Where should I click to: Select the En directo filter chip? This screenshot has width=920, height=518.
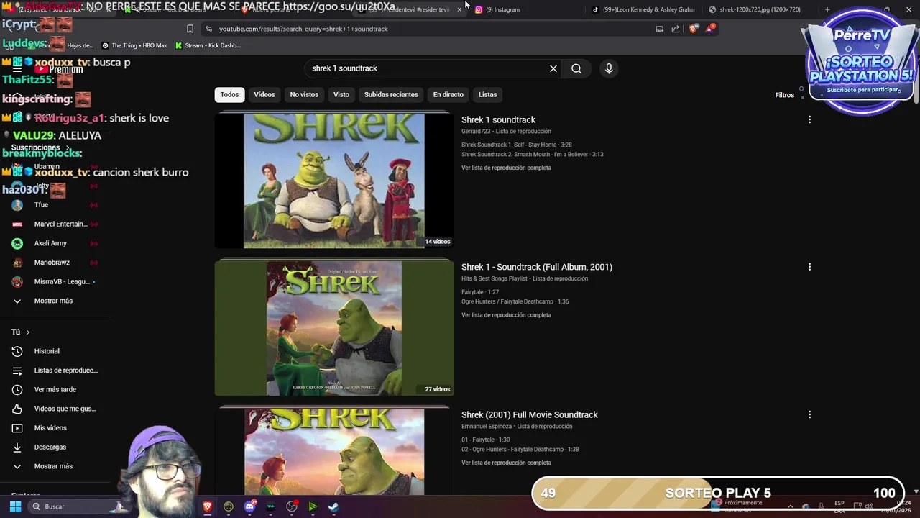[x=448, y=94]
